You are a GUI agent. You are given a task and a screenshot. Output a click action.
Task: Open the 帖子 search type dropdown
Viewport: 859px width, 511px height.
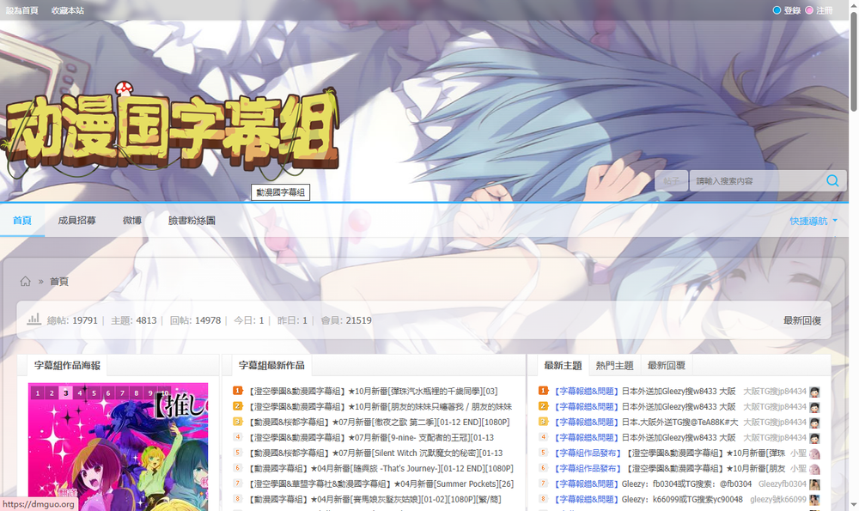point(671,180)
